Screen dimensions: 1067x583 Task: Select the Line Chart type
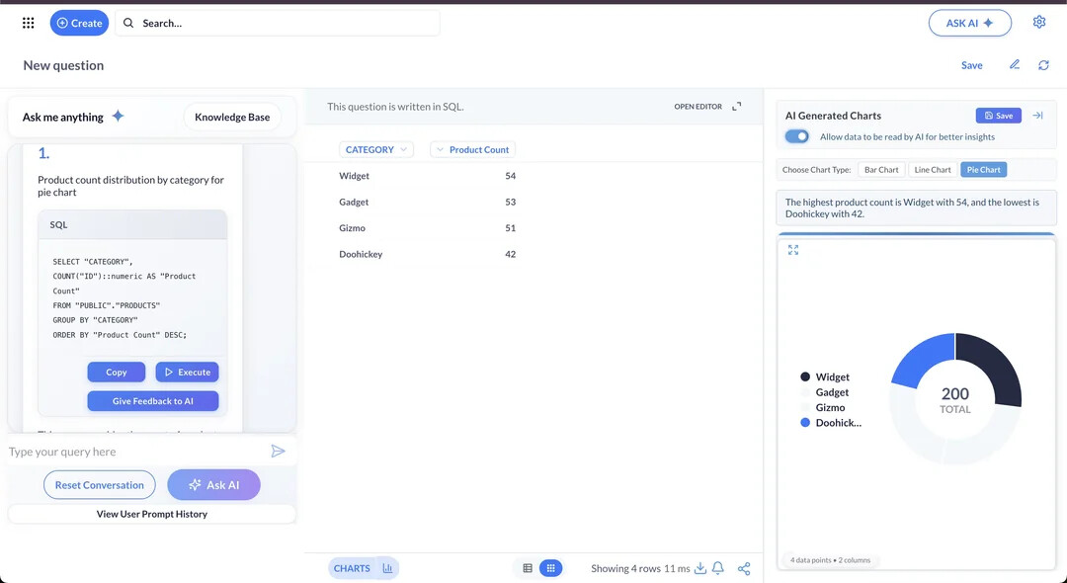[932, 170]
